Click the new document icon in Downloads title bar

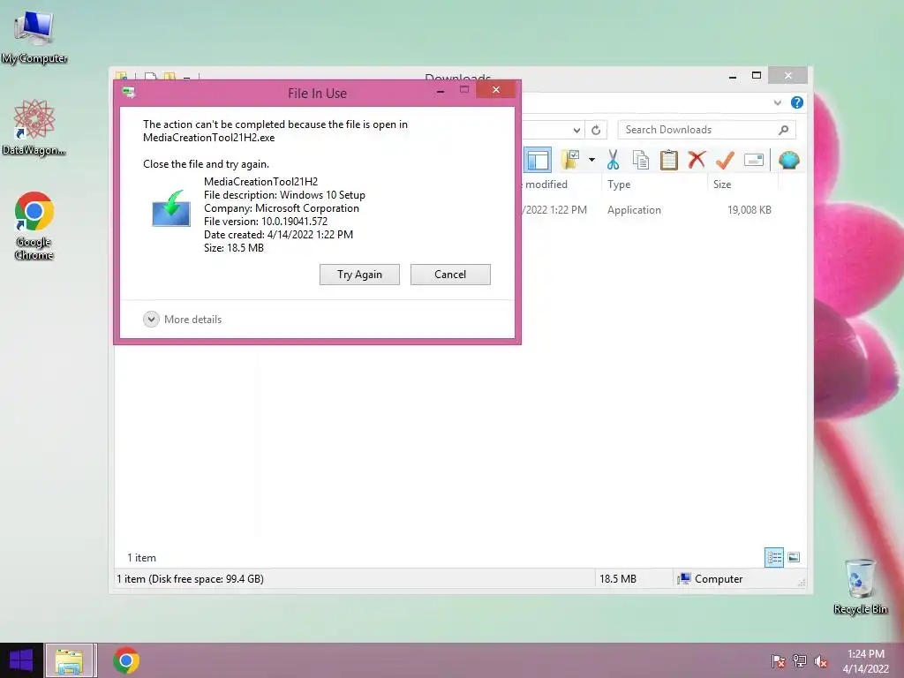coord(150,76)
